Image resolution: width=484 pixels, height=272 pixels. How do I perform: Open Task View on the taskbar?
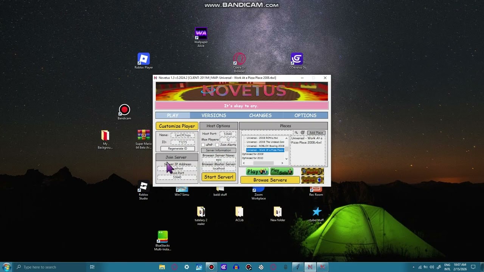point(92,267)
